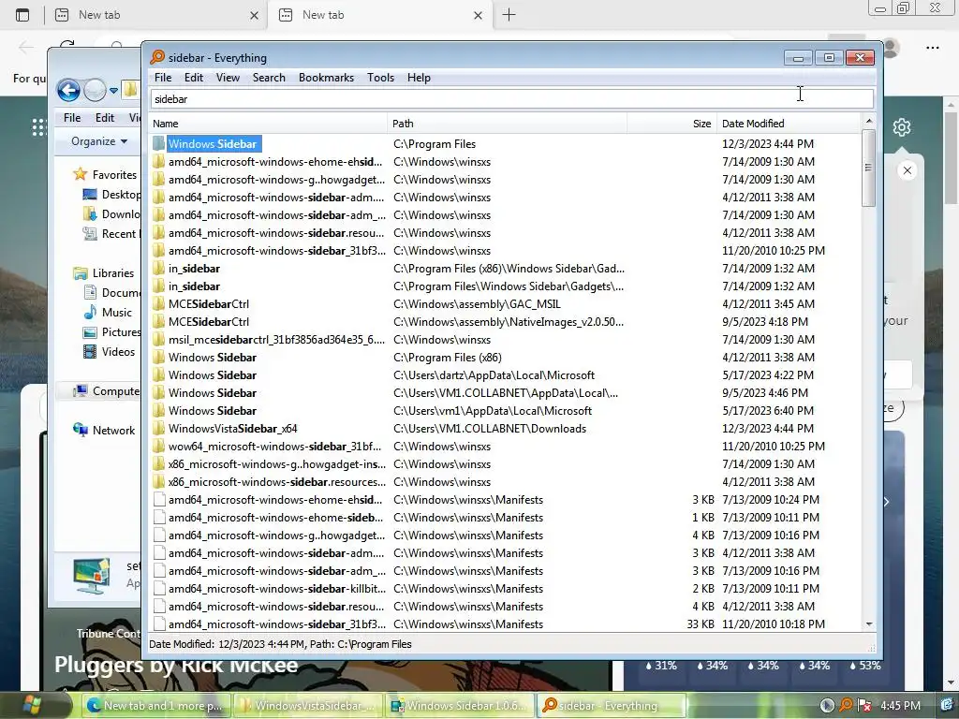The height and width of the screenshot is (719, 959).
Task: Open the Bookmarks menu in Everything
Action: (x=326, y=78)
